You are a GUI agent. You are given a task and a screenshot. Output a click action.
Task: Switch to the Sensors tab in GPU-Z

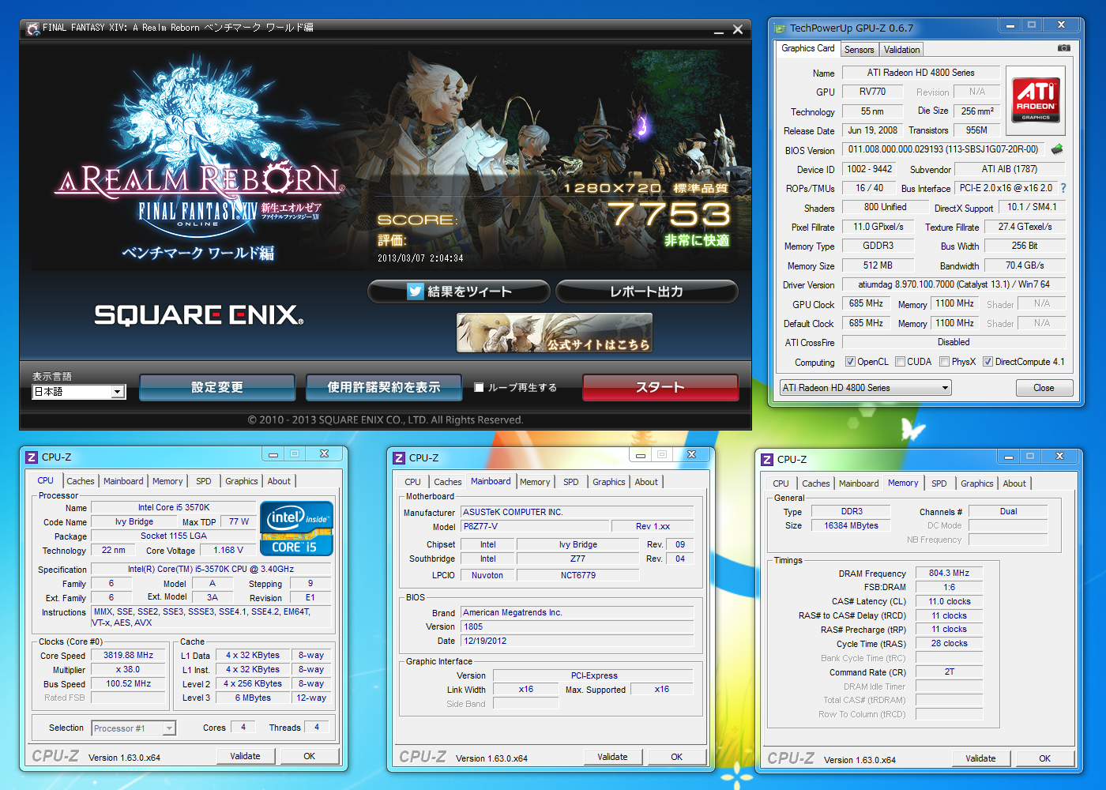(x=859, y=50)
